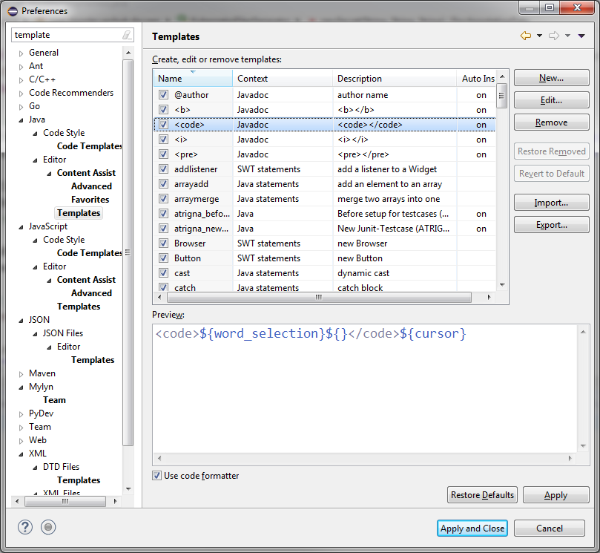Click the forward navigation arrow icon

point(554,36)
